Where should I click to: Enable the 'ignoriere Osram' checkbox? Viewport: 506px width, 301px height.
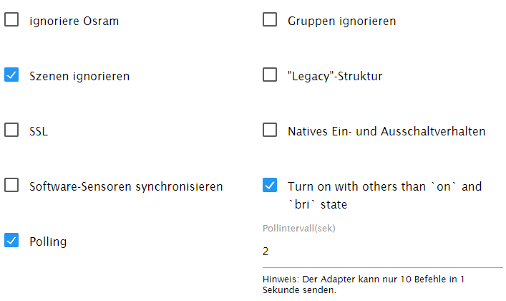click(x=11, y=20)
